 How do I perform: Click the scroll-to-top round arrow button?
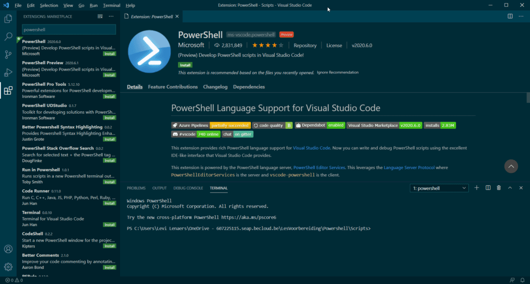tap(511, 166)
